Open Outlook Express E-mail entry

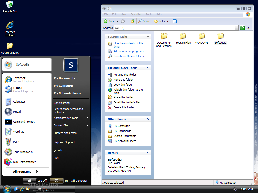[27, 89]
